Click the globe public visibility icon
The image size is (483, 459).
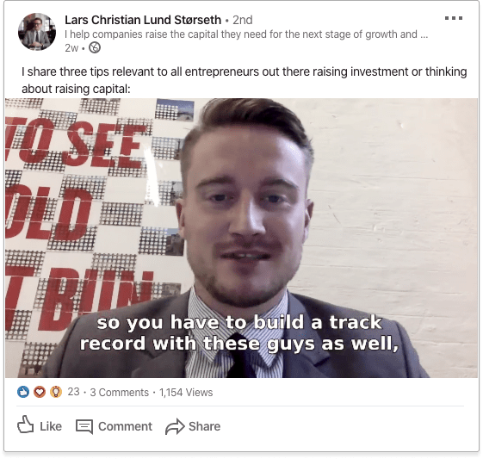coord(95,47)
